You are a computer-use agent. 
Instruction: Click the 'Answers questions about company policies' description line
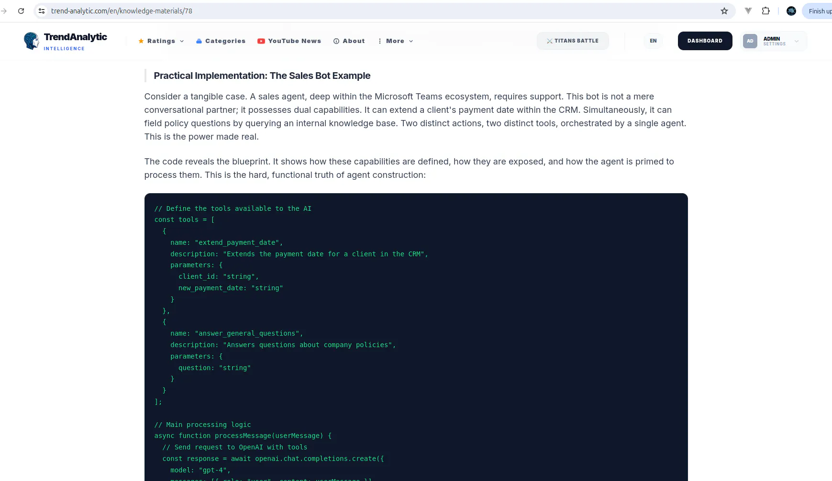pos(283,345)
